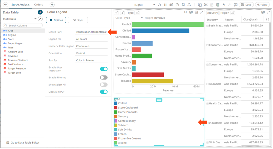Screen dimensions: 273x149
Task: Show bar chart data as table icon
Action: pos(196,12)
